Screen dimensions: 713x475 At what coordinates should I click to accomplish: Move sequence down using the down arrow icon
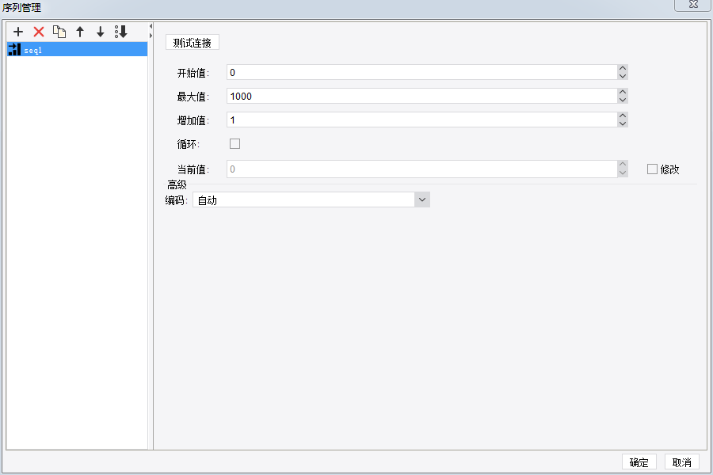click(x=99, y=32)
